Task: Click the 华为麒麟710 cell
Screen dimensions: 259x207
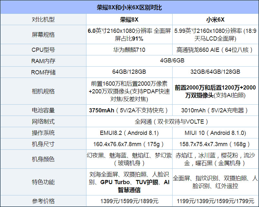Action: [x=129, y=50]
